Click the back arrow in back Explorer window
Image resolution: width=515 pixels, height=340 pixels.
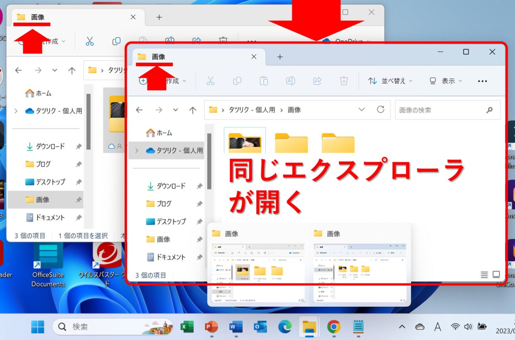point(18,71)
